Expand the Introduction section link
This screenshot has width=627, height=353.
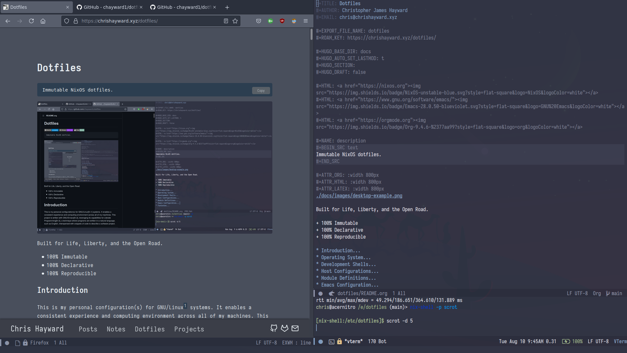point(338,250)
